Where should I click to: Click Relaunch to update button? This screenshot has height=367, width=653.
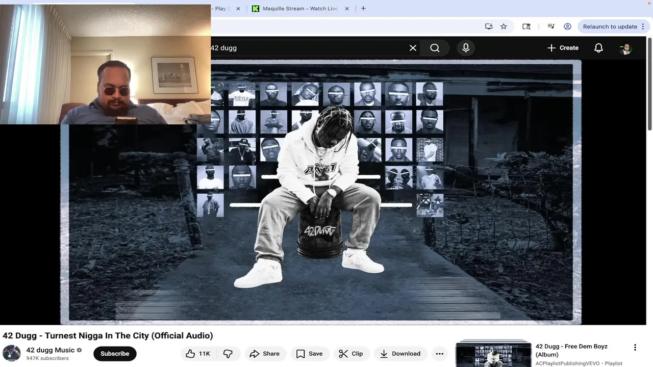pos(610,27)
